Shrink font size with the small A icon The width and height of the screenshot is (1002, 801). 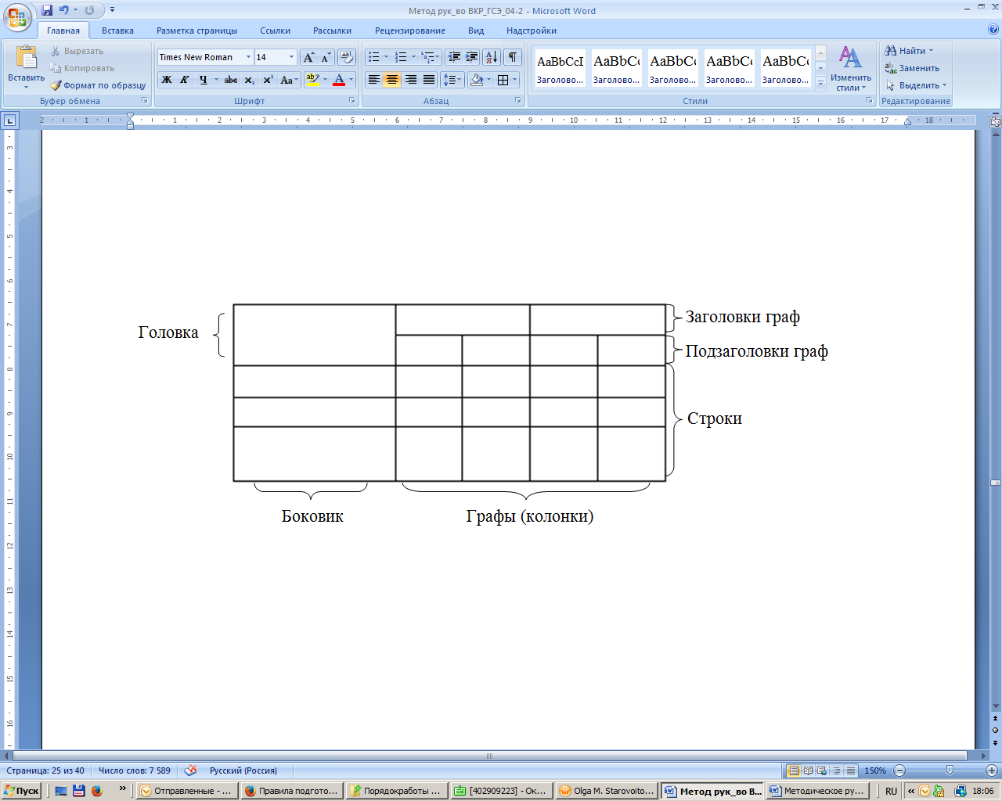[x=326, y=57]
